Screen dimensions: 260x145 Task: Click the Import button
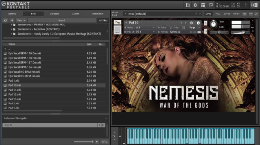[62, 20]
